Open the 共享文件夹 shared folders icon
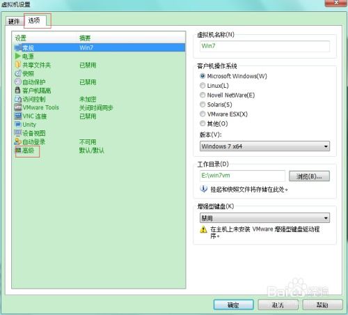This screenshot has width=348, height=315. coord(17,65)
